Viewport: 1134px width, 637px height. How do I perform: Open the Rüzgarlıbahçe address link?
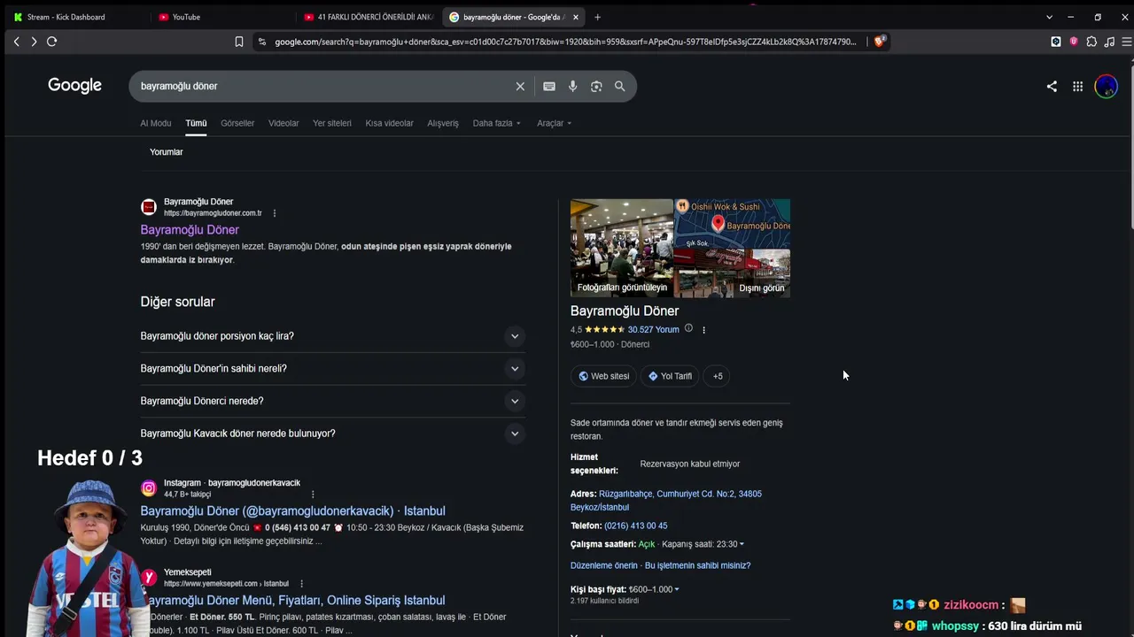click(x=666, y=501)
